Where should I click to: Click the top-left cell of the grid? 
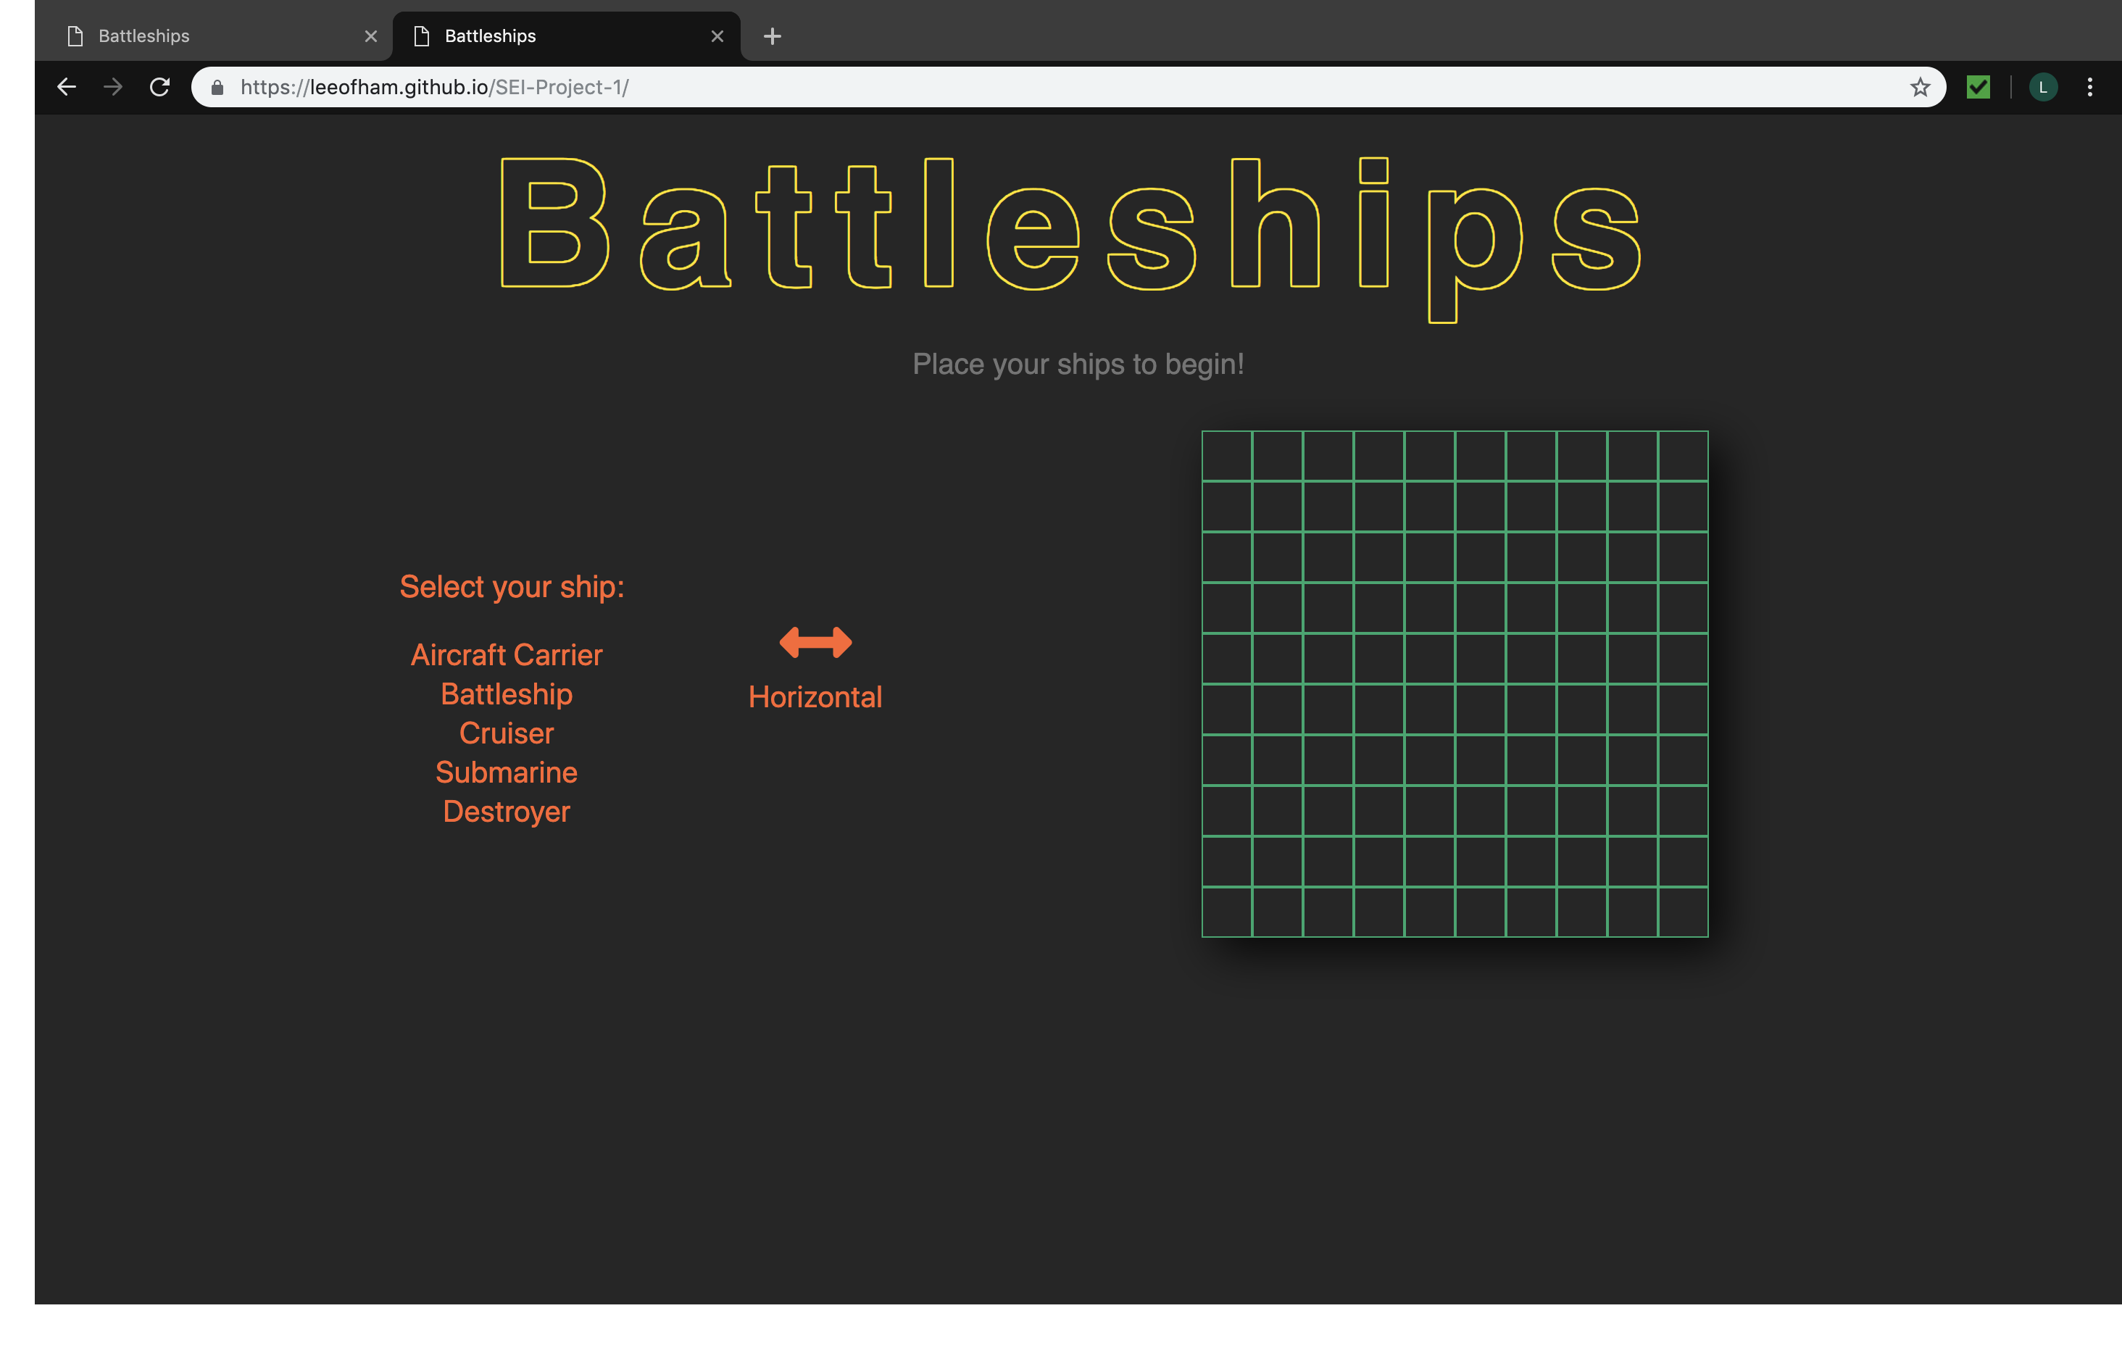click(1227, 456)
